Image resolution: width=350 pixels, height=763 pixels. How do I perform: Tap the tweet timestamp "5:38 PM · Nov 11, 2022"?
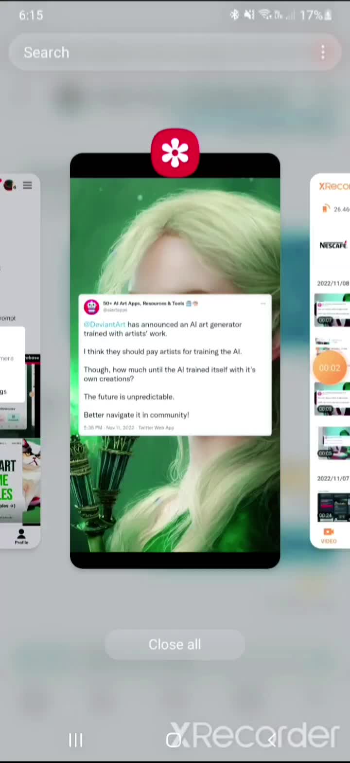(109, 428)
